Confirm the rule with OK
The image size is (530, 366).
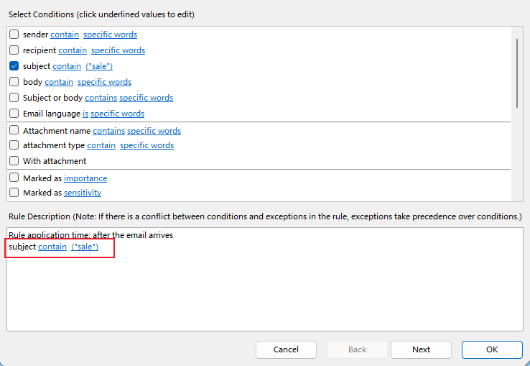(492, 349)
